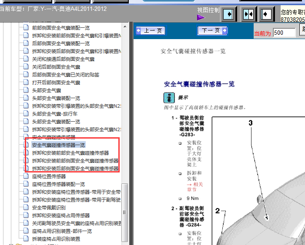The image size is (305, 245).
Task: Click page icon beside 打开后部侧面安全气囊
Action: click(26, 82)
